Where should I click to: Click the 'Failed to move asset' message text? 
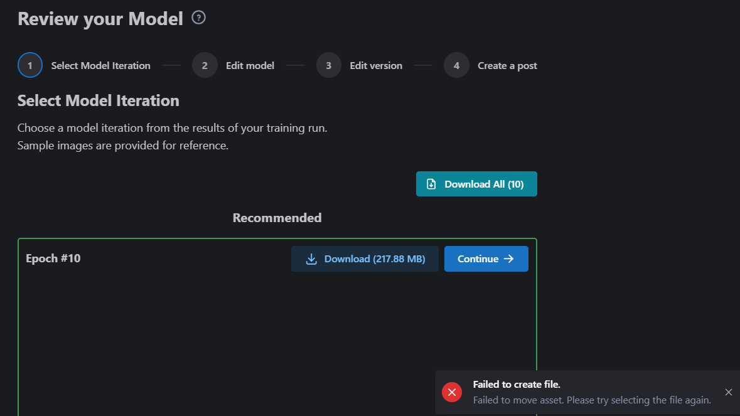pyautogui.click(x=591, y=400)
